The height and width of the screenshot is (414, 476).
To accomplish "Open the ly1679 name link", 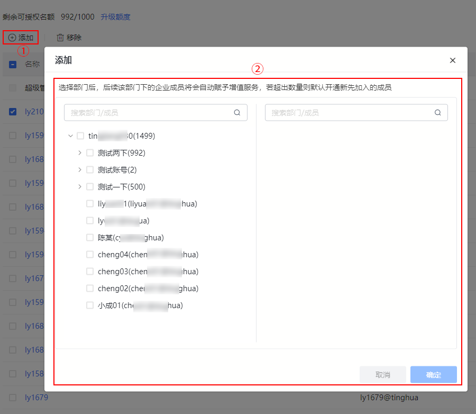I will pyautogui.click(x=36, y=398).
